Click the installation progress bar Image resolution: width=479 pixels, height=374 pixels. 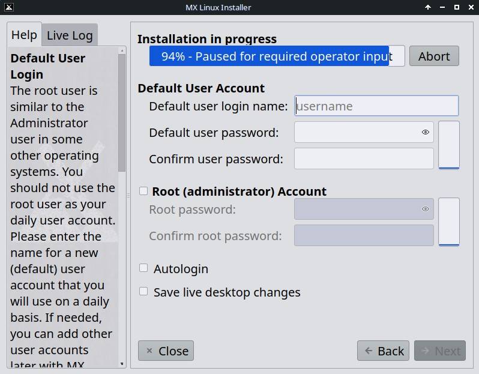tap(277, 56)
